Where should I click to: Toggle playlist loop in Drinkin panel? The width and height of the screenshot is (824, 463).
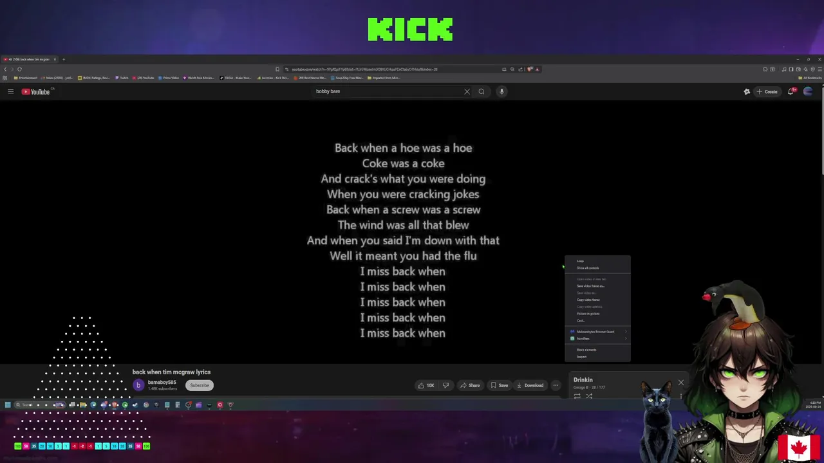(577, 396)
